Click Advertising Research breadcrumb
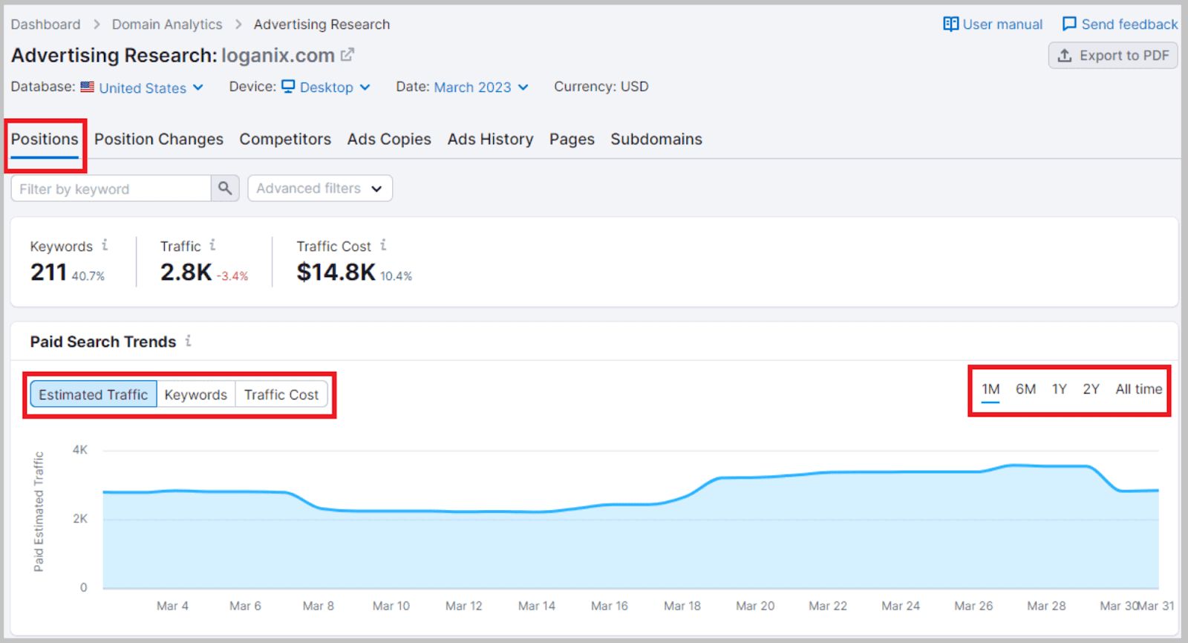 click(322, 25)
